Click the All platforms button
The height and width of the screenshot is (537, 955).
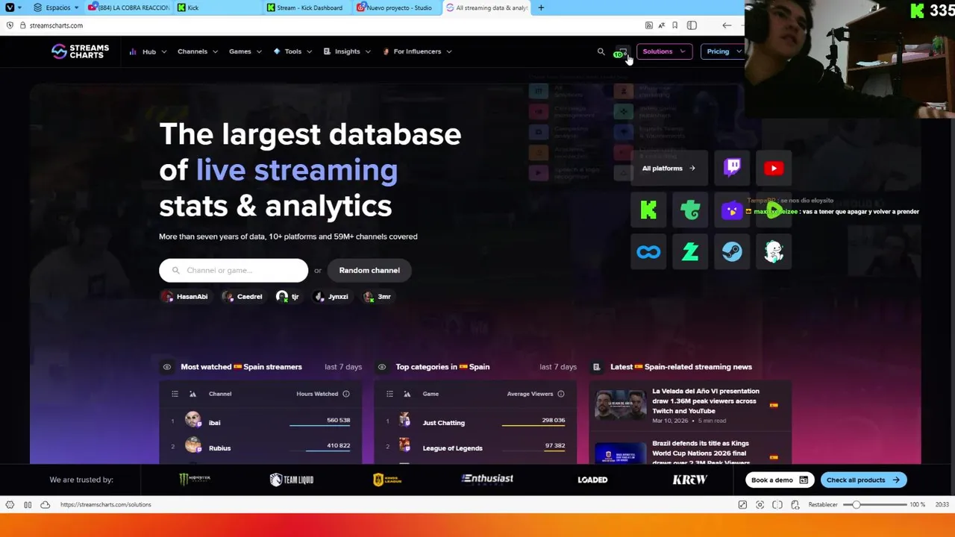(668, 168)
